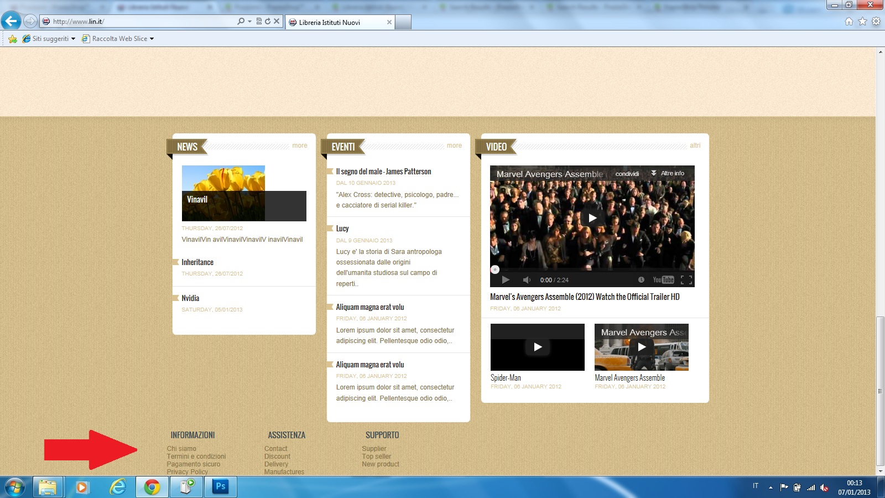Click the page vertical scrollbar thumb
The width and height of the screenshot is (885, 498).
(x=880, y=391)
